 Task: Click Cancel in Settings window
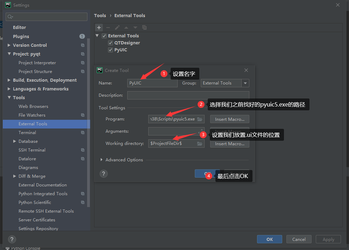299,239
